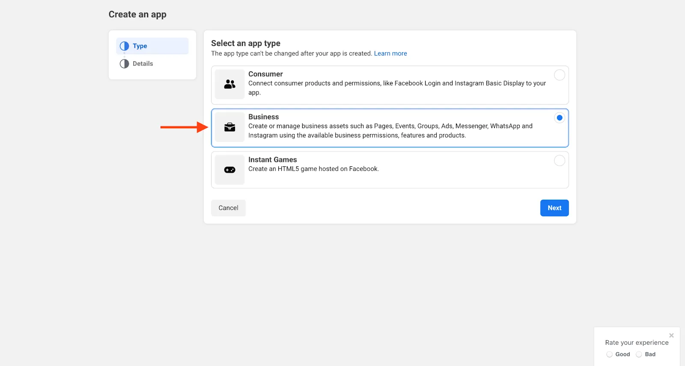
Task: Click the Instant Games controller icon
Action: (230, 170)
